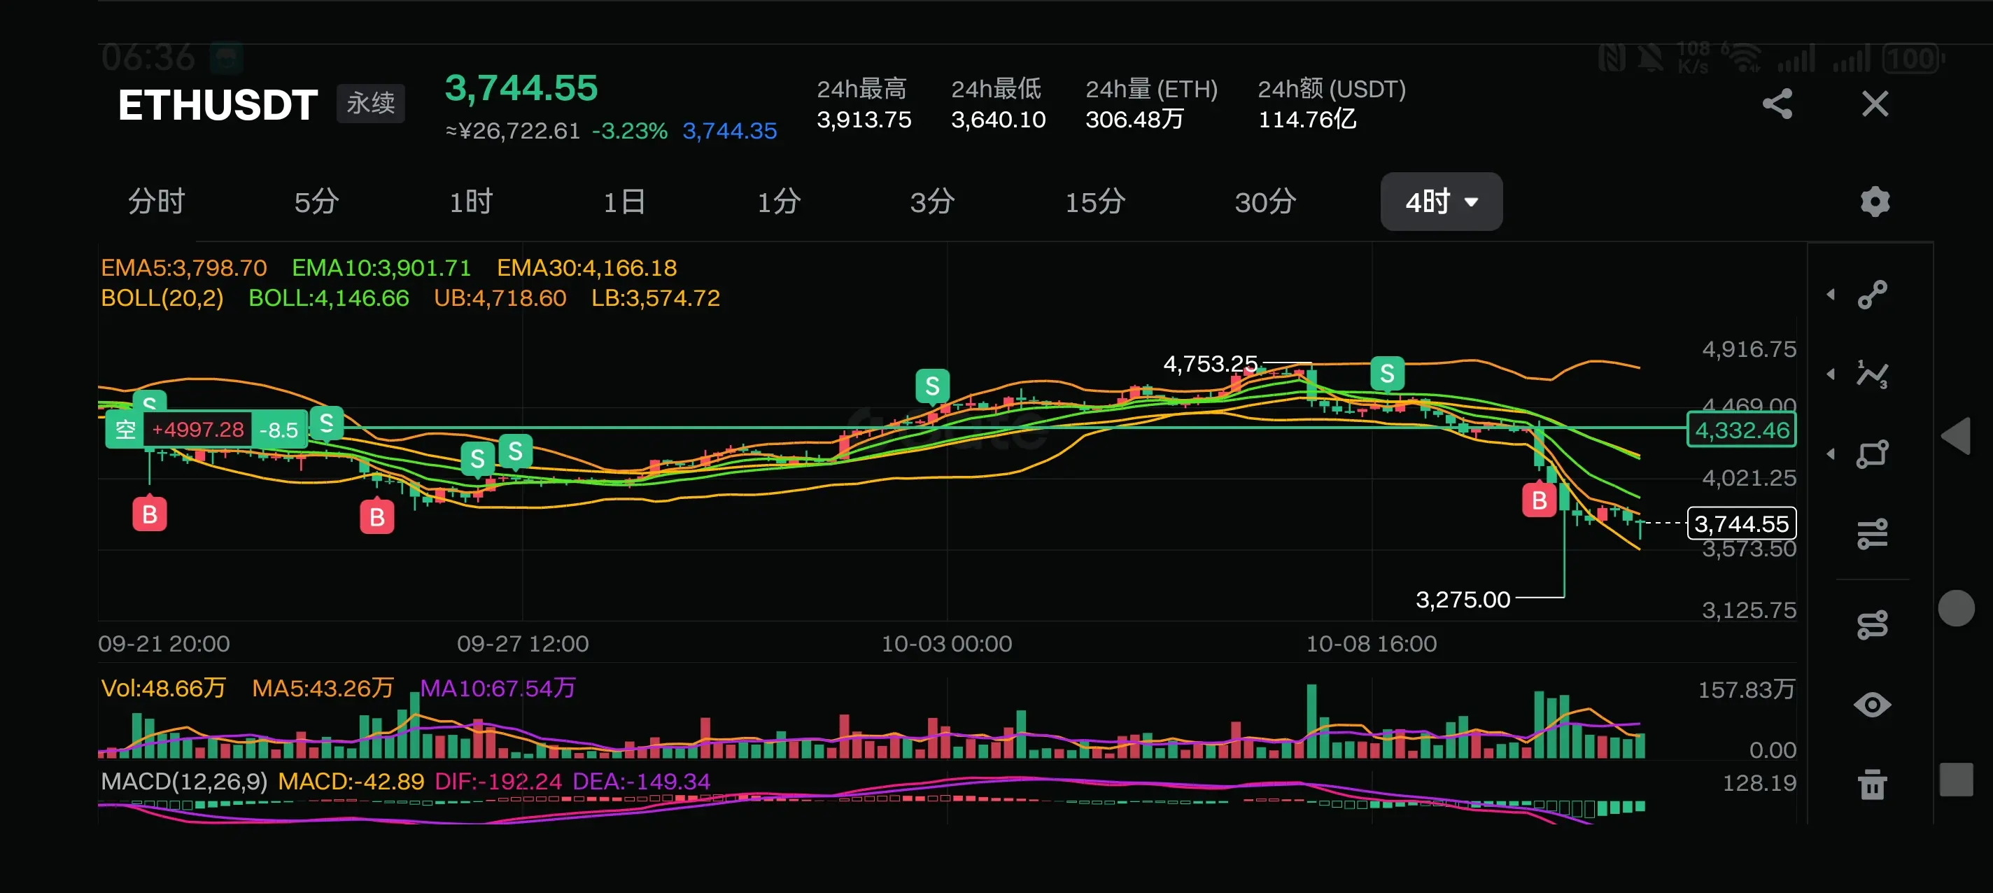Screen dimensions: 1993x893
Task: Open chart settings gear icon
Action: tap(1874, 202)
